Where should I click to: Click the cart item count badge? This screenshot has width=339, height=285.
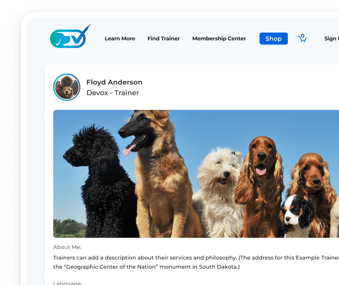[302, 35]
